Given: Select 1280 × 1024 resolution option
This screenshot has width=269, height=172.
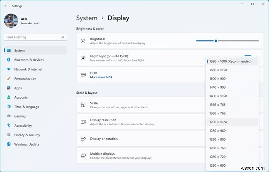Looking at the screenshot, I should click(x=232, y=122).
